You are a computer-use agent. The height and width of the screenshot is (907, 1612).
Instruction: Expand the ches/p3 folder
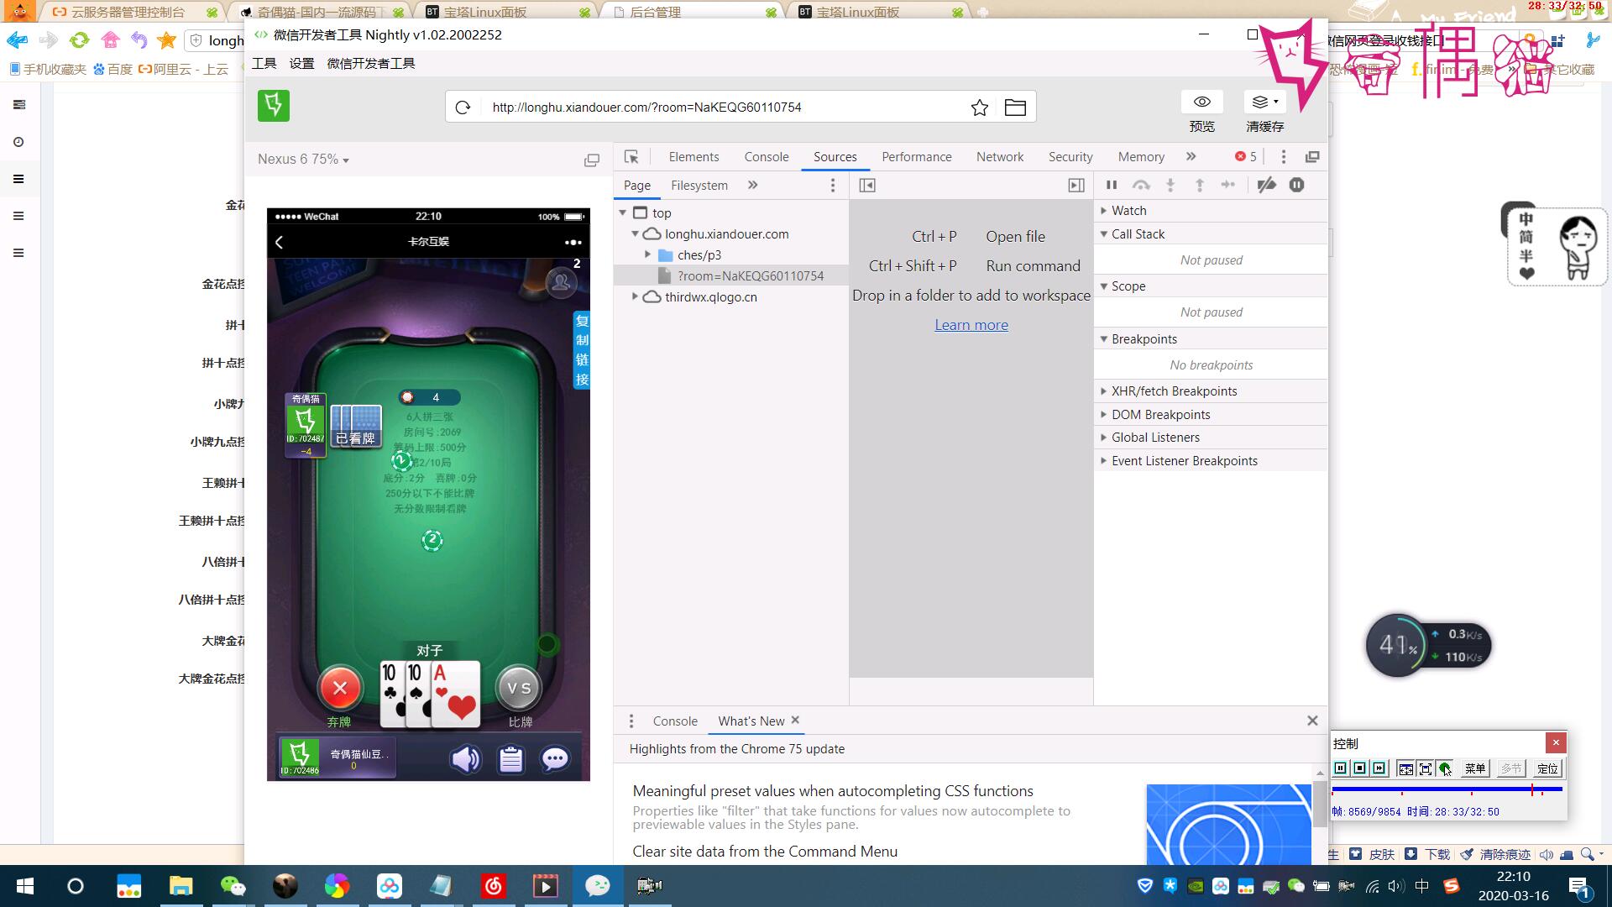point(648,255)
